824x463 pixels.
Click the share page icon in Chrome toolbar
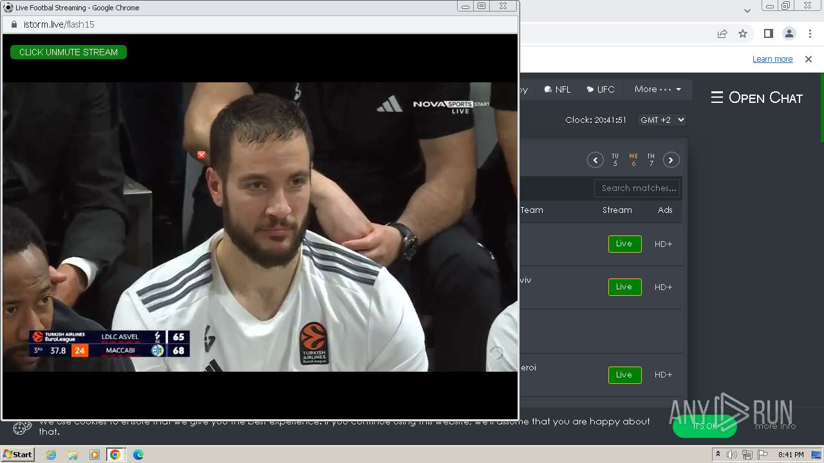pyautogui.click(x=722, y=33)
